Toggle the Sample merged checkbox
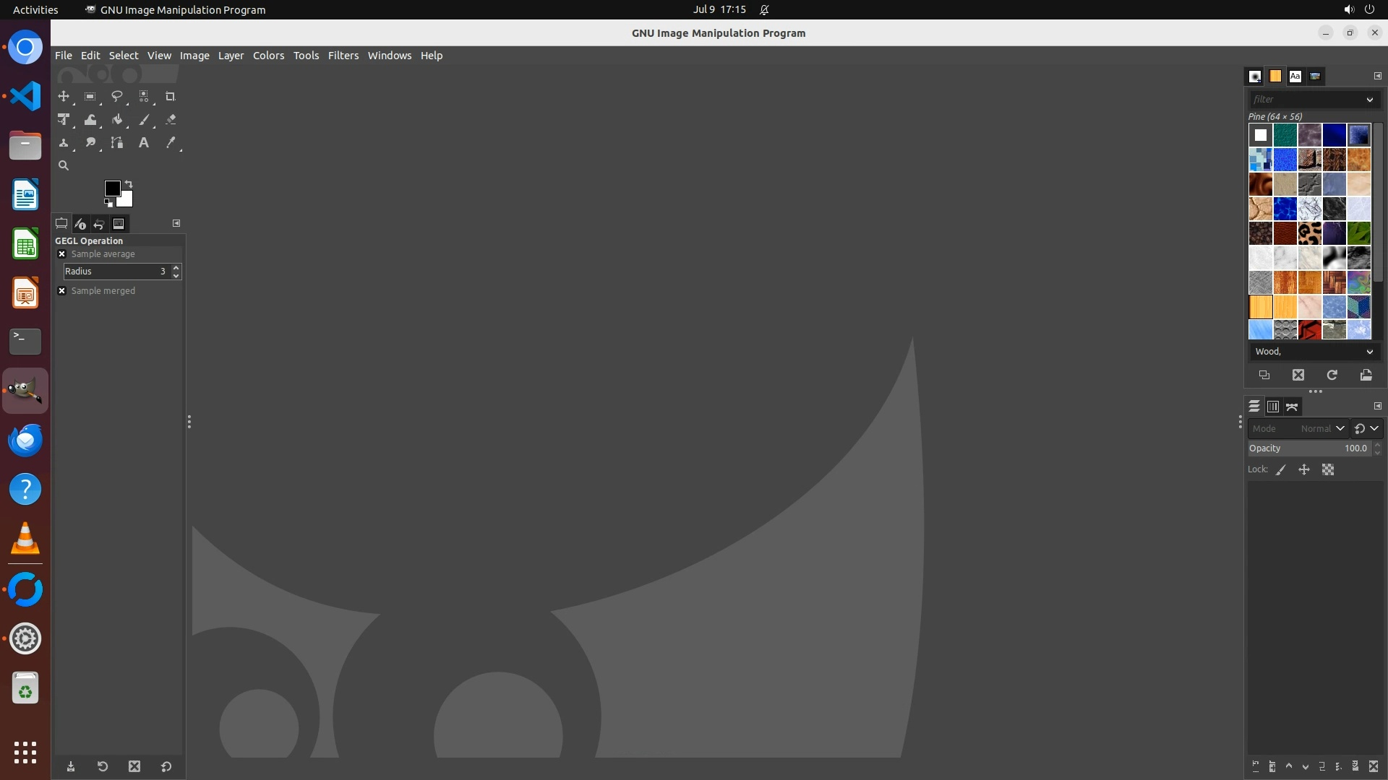Image resolution: width=1388 pixels, height=780 pixels. click(x=62, y=291)
